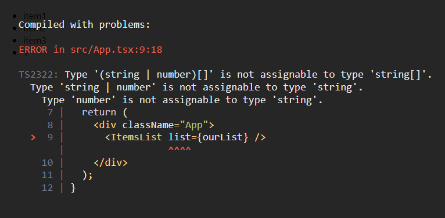This screenshot has width=445, height=218.
Task: Open the src/App.tsx:9:18 error location
Action: 116,50
